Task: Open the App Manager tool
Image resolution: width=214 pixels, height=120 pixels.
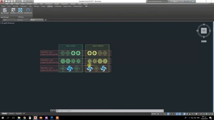Action: [5, 11]
